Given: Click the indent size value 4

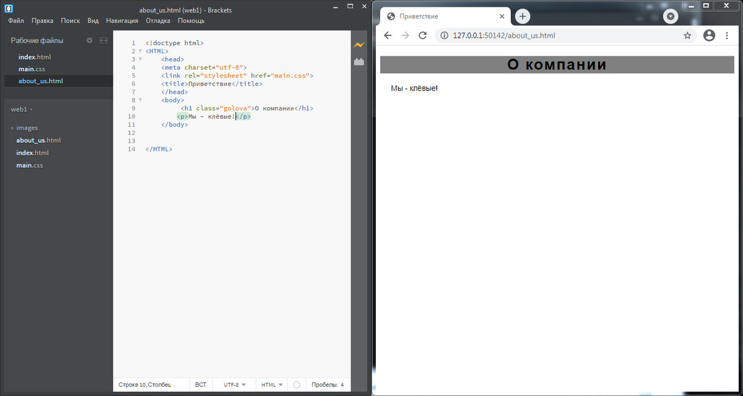Looking at the screenshot, I should (x=342, y=385).
